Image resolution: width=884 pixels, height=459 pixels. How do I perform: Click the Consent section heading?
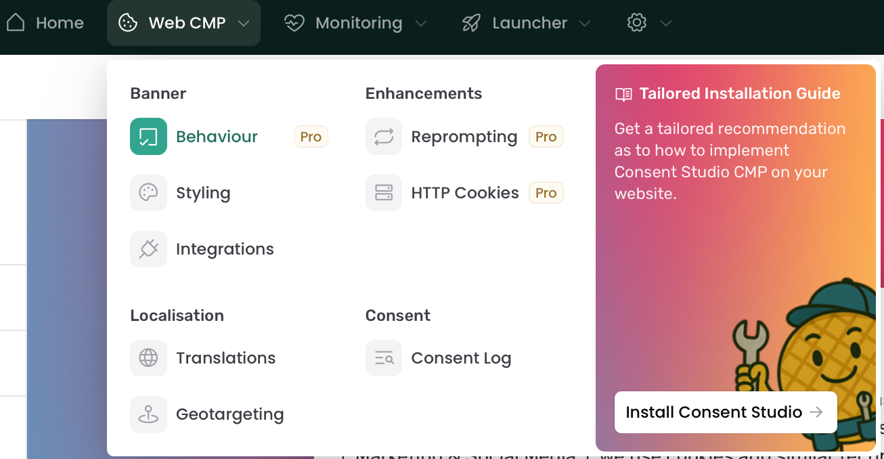point(398,315)
